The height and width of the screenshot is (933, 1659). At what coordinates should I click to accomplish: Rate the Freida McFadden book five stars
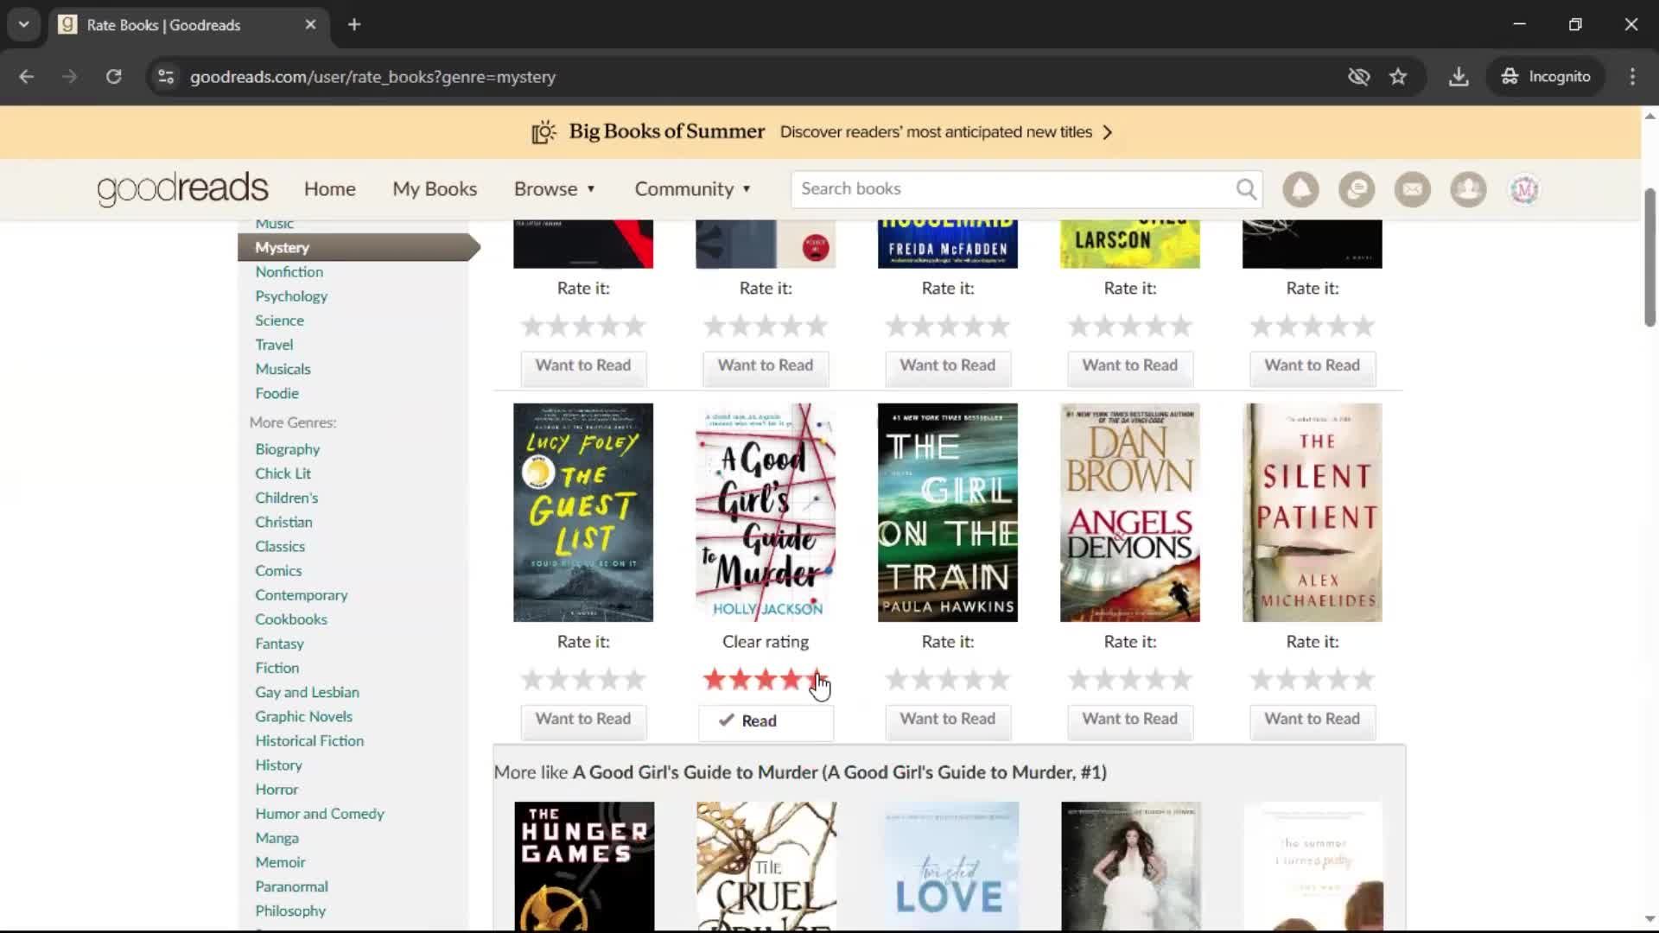(x=1000, y=327)
